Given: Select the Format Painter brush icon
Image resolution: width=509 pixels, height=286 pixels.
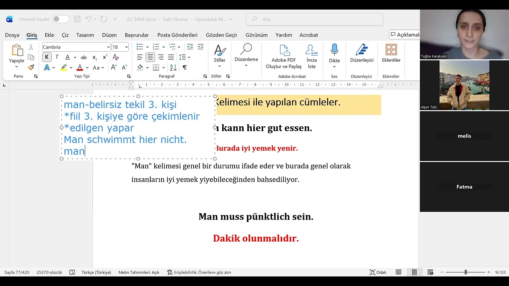Looking at the screenshot, I should point(31,67).
